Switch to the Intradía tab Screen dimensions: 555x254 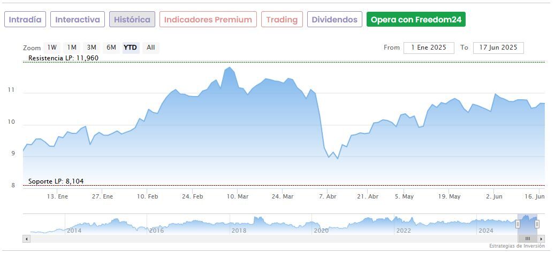tap(25, 20)
